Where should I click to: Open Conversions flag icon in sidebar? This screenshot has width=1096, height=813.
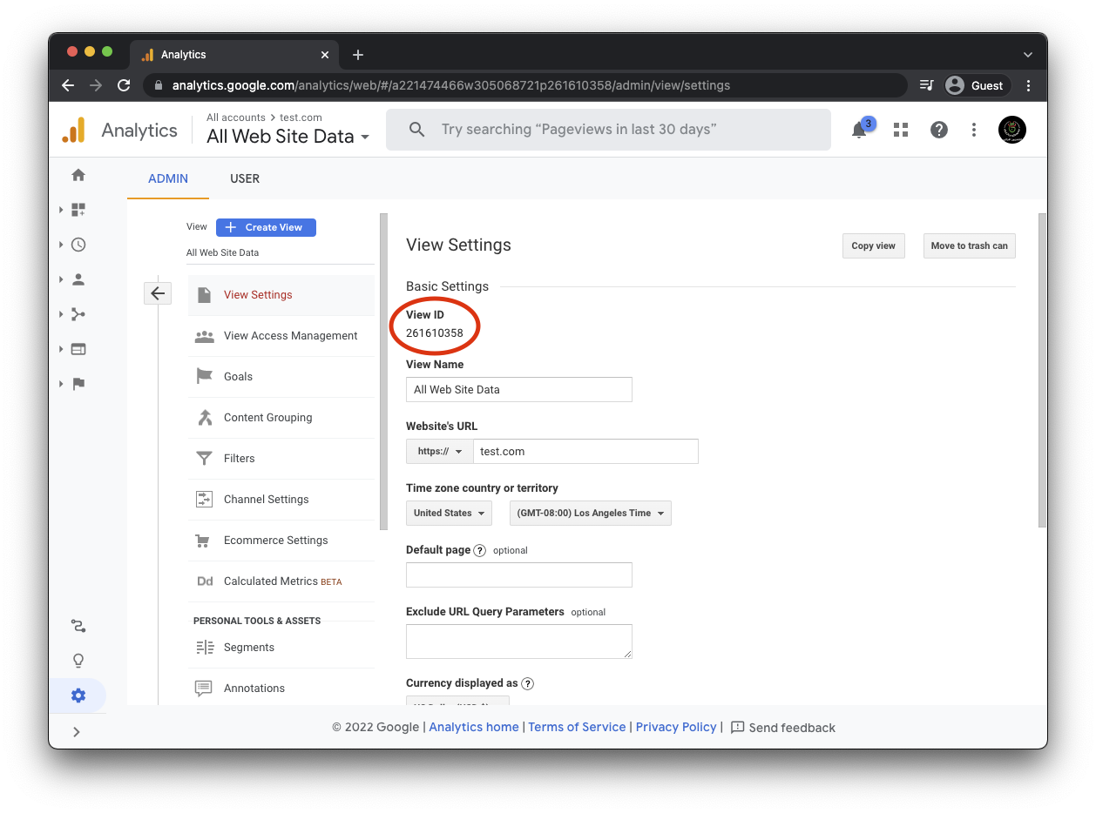(x=78, y=384)
